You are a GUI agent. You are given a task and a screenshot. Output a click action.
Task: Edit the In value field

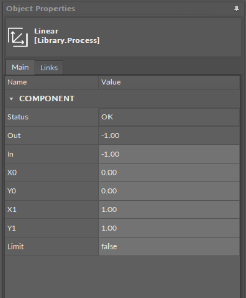click(x=169, y=154)
